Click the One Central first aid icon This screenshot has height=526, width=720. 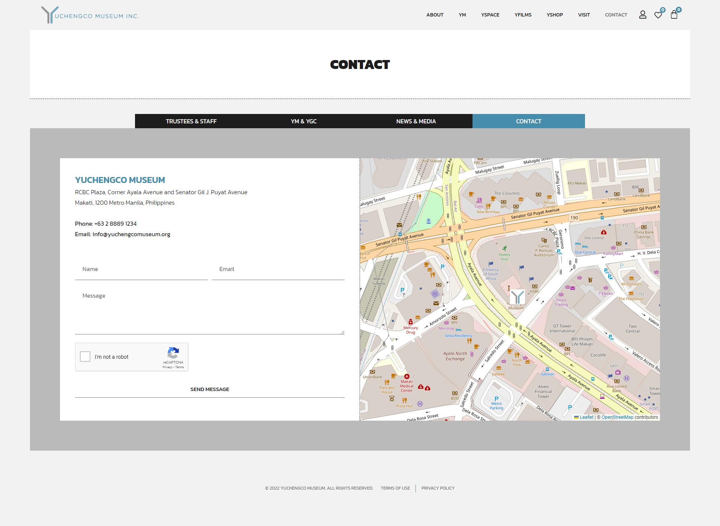(x=604, y=232)
